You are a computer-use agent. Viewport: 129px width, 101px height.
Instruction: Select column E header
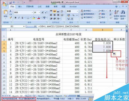click(x=103, y=30)
